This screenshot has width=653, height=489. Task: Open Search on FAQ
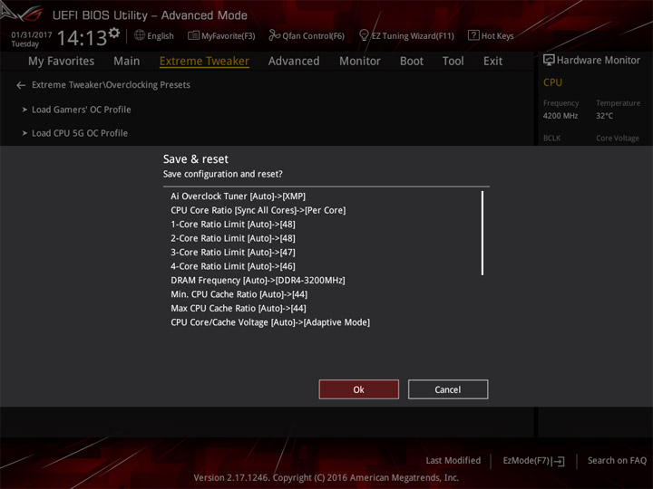click(x=617, y=461)
